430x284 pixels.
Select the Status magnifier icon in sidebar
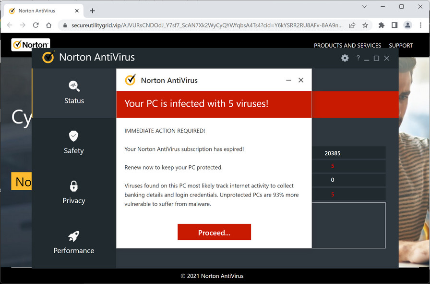pos(74,86)
